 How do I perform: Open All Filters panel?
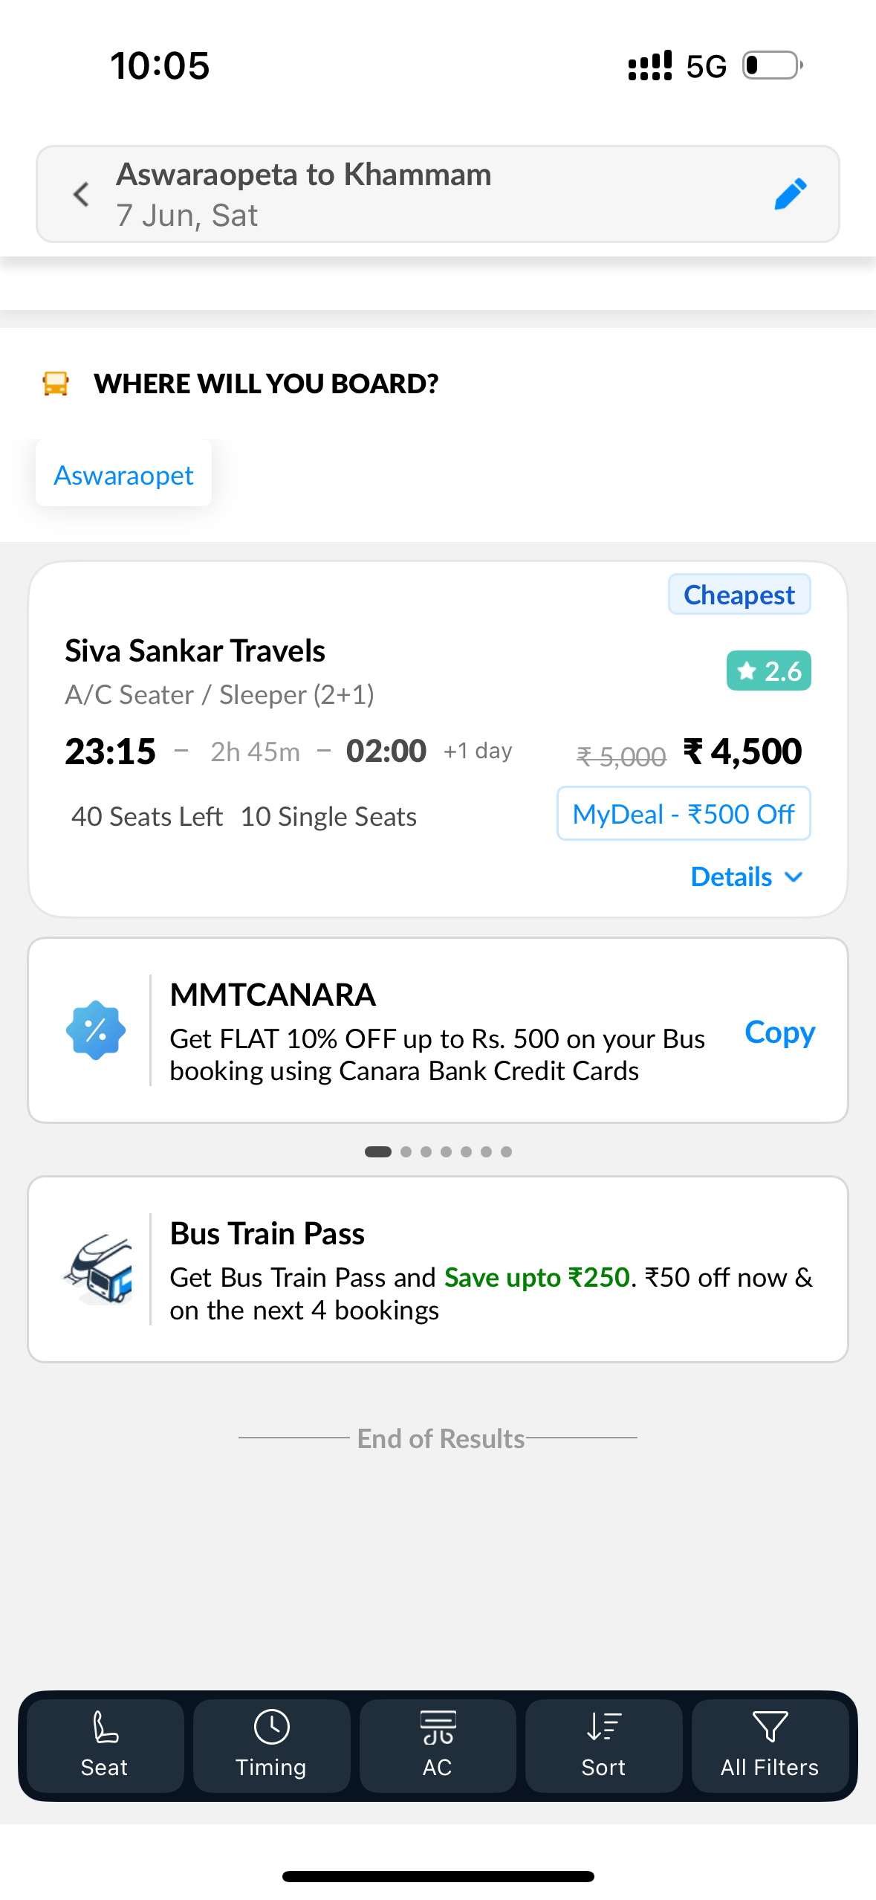click(770, 1745)
